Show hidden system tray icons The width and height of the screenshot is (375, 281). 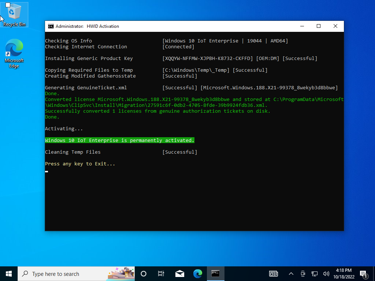(x=291, y=274)
